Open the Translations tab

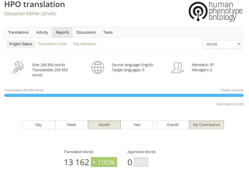point(18,32)
